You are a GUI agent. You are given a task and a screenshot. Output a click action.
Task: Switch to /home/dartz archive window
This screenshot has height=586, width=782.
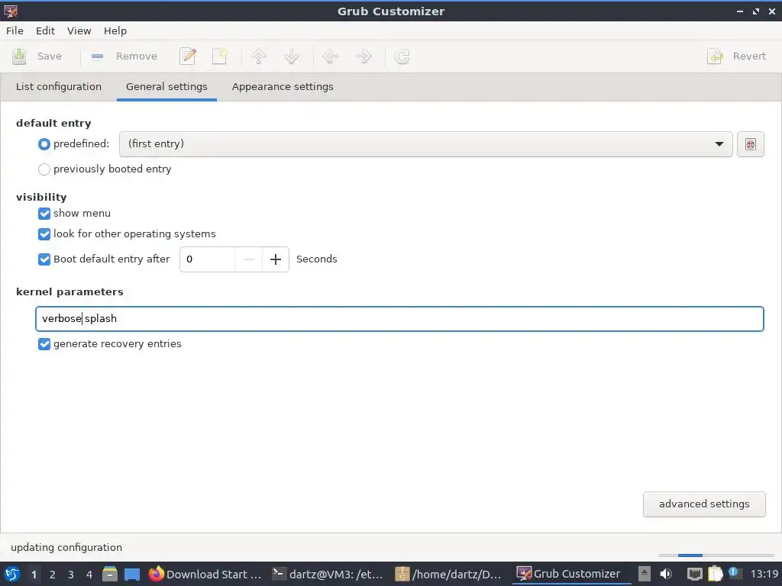coord(449,574)
